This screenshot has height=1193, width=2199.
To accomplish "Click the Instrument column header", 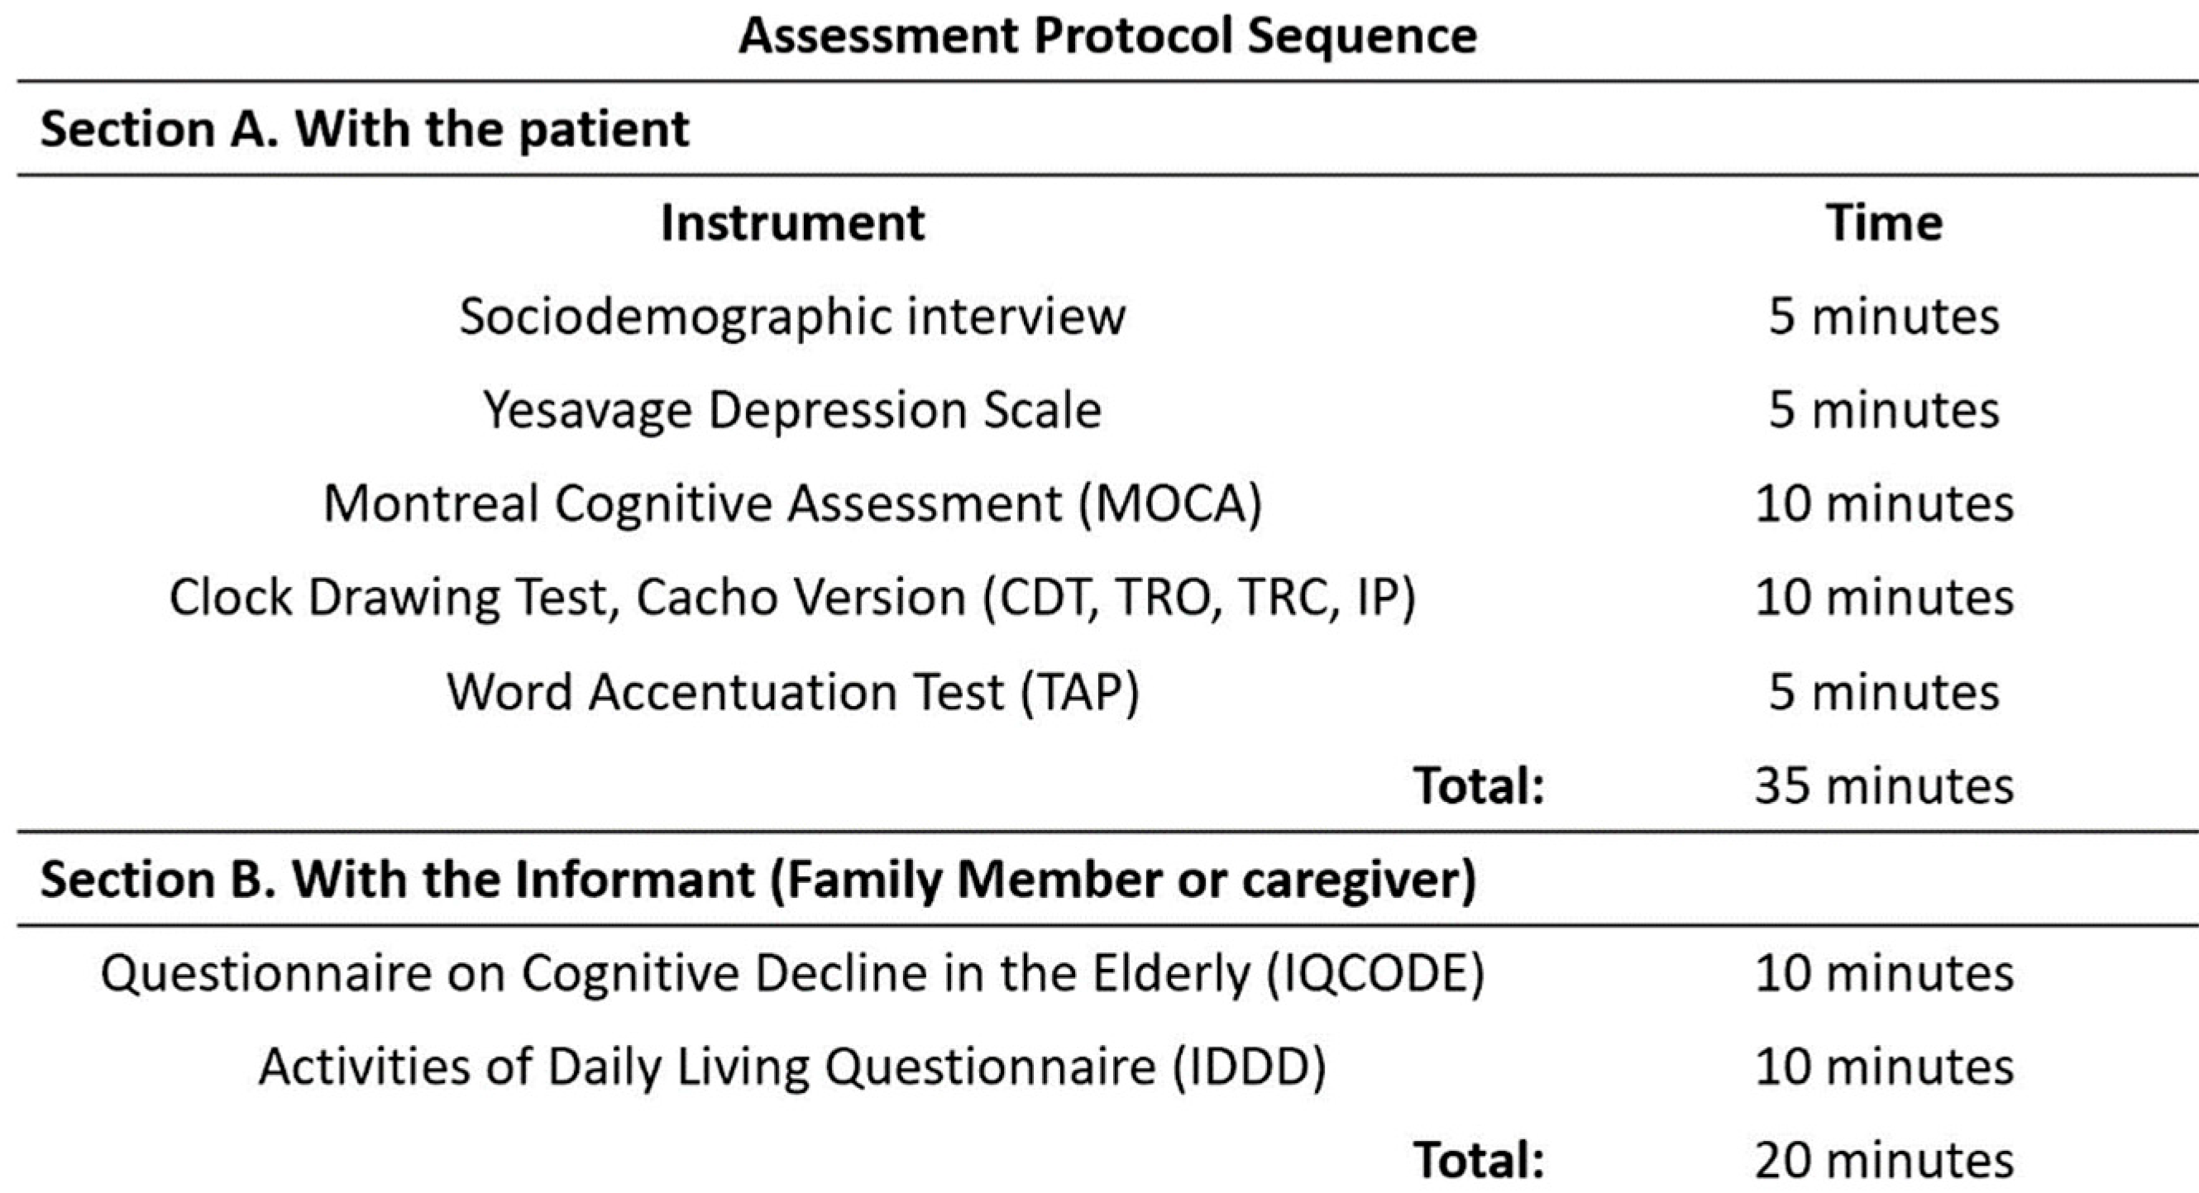I will click(x=792, y=223).
